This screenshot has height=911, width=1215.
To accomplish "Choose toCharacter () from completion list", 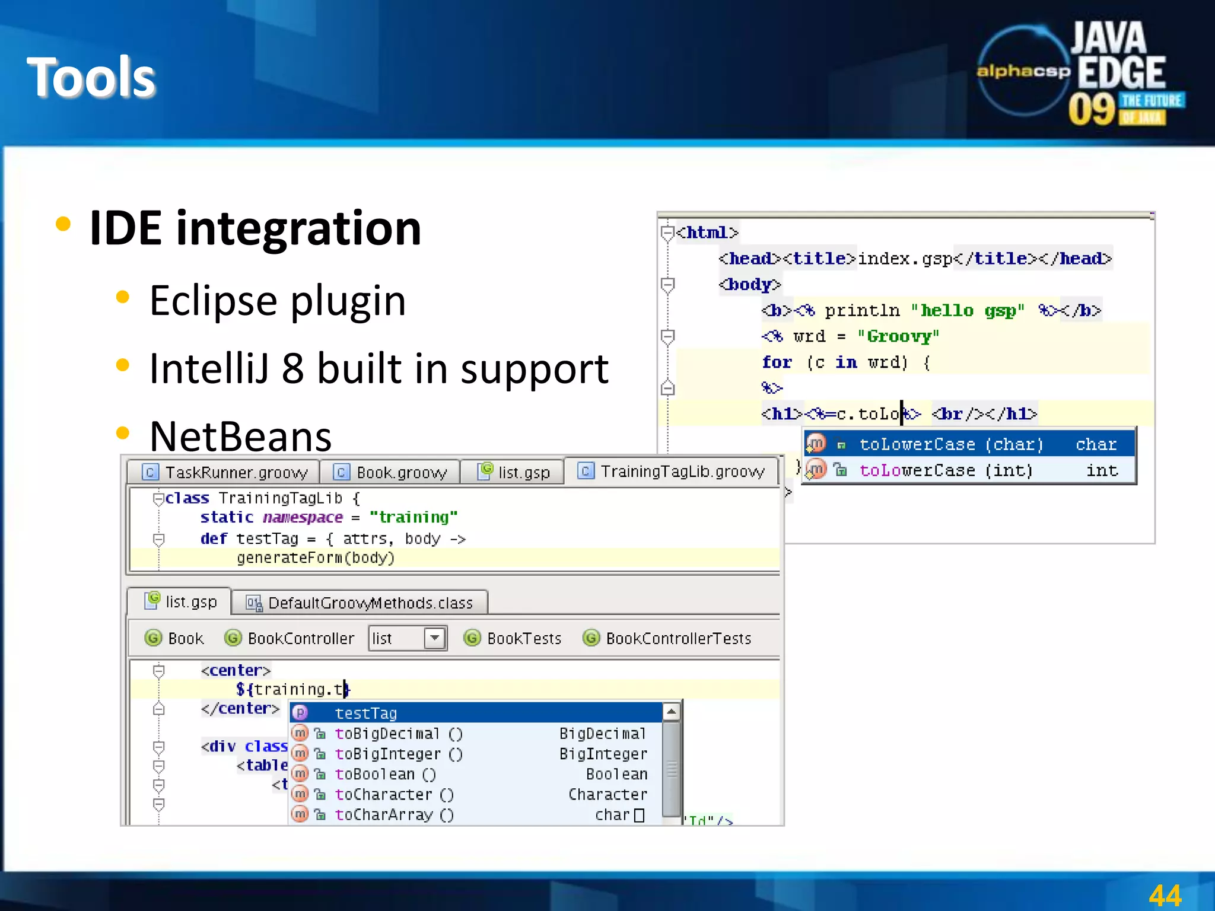I will 476,794.
